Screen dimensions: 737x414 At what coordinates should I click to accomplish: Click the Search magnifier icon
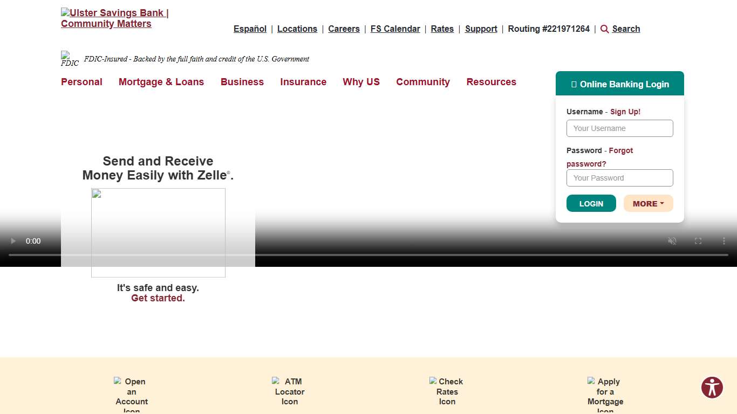click(605, 29)
